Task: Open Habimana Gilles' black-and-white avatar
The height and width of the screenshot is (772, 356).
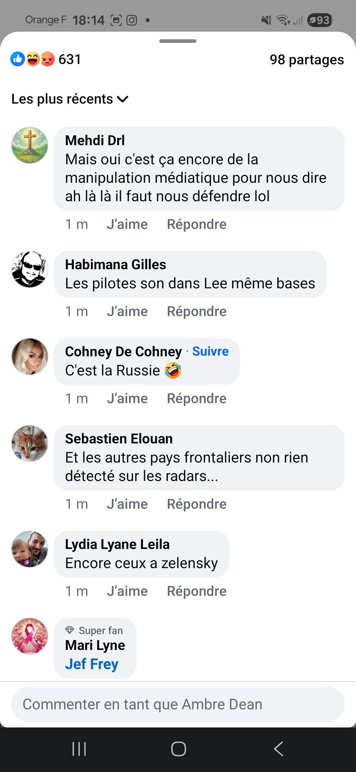Action: pyautogui.click(x=30, y=269)
